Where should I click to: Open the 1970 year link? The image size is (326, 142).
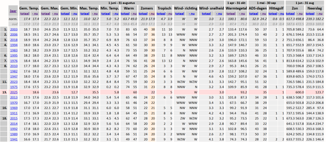(14, 103)
